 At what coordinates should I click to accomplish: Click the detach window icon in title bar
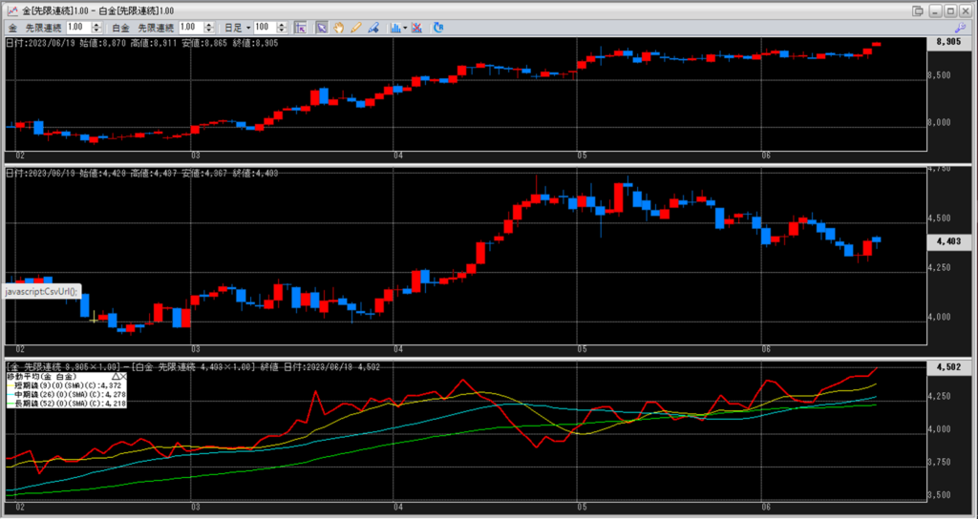(918, 10)
